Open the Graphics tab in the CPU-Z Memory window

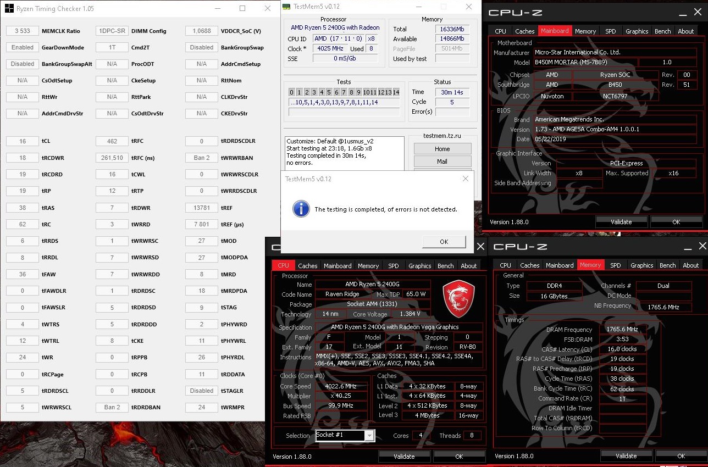click(641, 265)
